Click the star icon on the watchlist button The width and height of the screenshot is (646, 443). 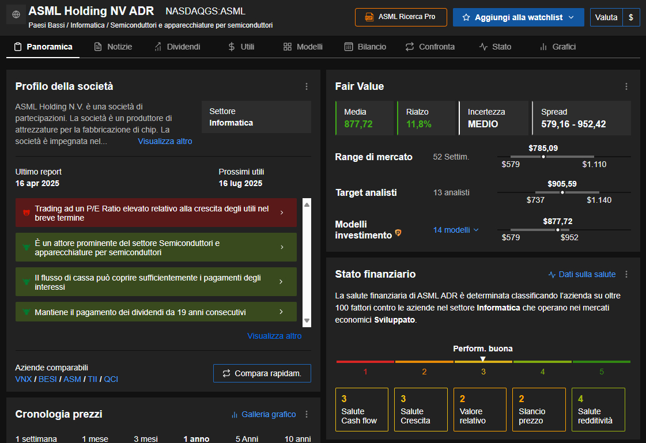click(466, 17)
